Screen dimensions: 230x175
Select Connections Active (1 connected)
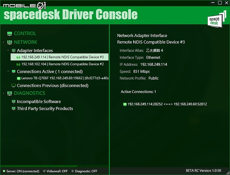50,72
